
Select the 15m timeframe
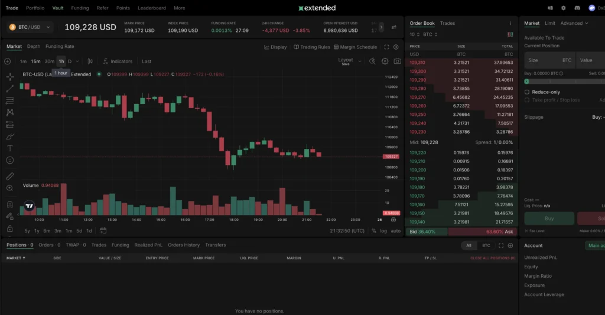(35, 61)
